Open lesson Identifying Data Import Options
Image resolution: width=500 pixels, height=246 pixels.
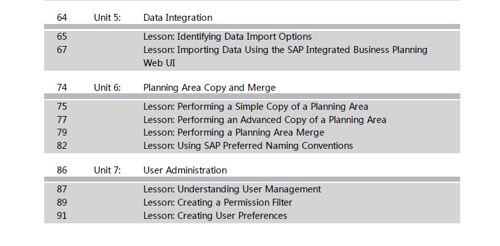tap(227, 37)
